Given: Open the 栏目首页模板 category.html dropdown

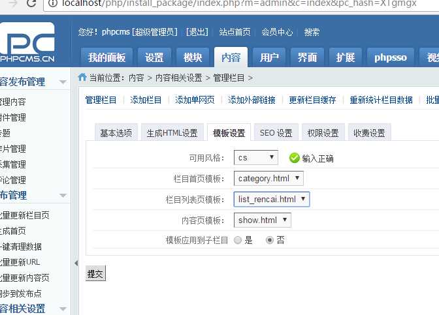Looking at the screenshot, I should tap(268, 178).
